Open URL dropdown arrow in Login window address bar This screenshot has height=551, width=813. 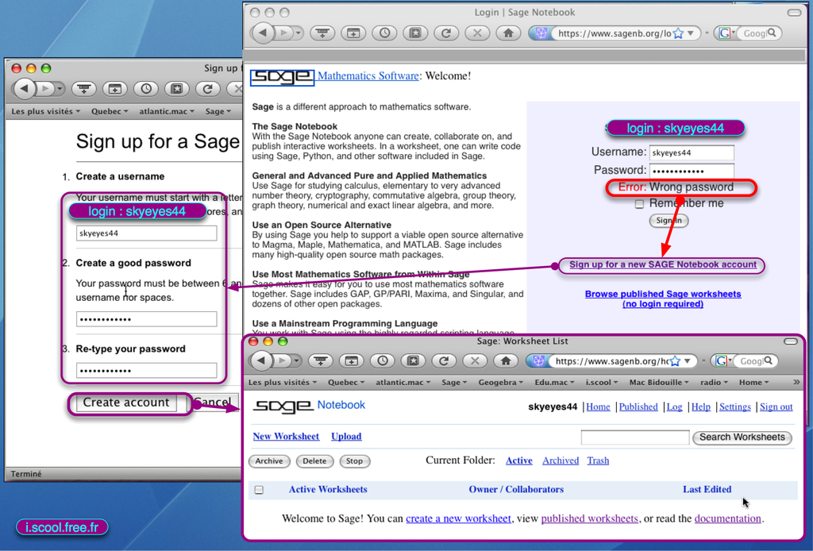(691, 33)
